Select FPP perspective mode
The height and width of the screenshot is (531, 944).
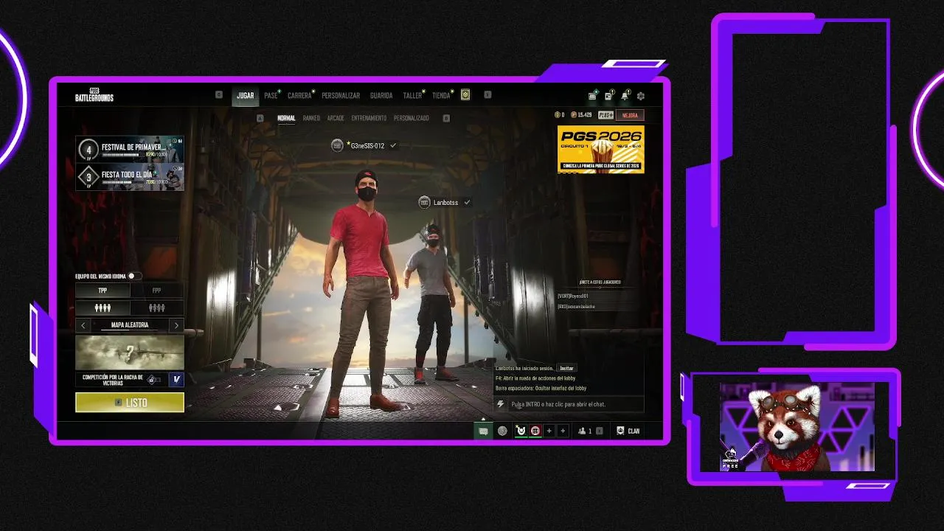[x=156, y=291]
